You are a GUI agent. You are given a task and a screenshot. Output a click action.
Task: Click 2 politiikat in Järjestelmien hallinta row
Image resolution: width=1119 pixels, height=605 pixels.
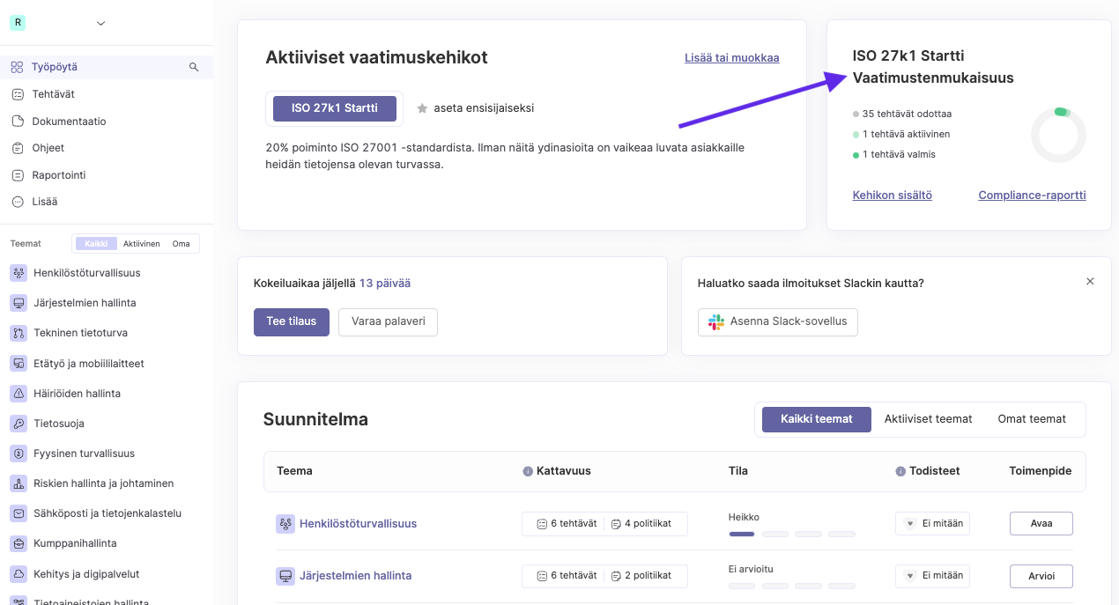click(641, 575)
